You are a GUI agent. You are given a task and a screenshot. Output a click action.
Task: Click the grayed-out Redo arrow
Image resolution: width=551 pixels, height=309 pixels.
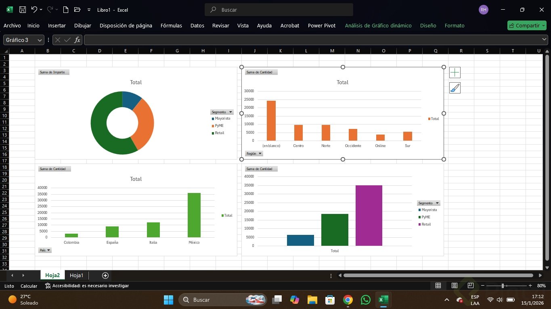(50, 10)
